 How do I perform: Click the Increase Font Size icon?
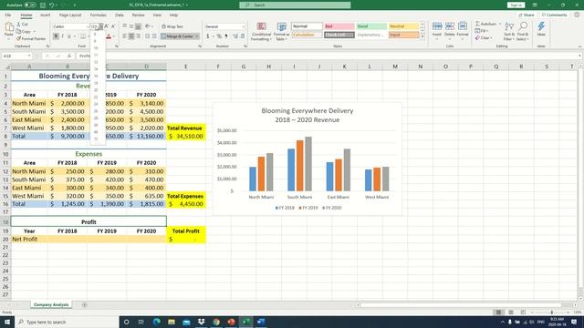tap(107, 26)
